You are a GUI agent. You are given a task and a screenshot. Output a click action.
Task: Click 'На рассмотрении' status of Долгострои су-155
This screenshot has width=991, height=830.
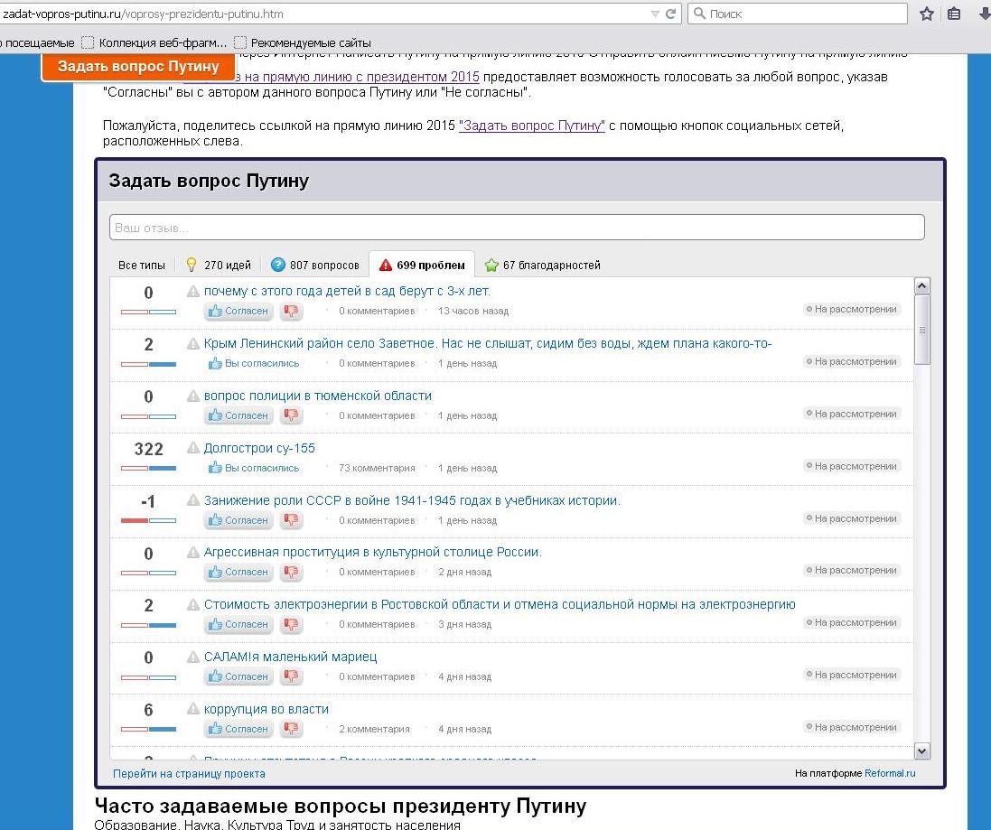point(851,466)
